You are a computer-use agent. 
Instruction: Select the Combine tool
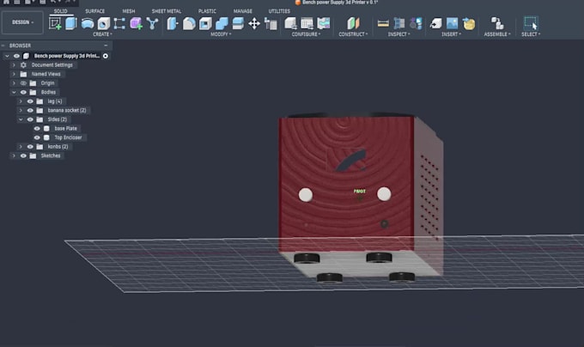pos(222,23)
